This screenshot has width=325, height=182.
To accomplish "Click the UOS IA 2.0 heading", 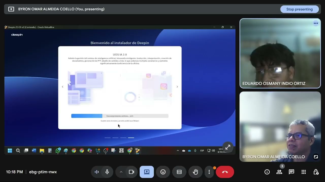I will click(120, 55).
